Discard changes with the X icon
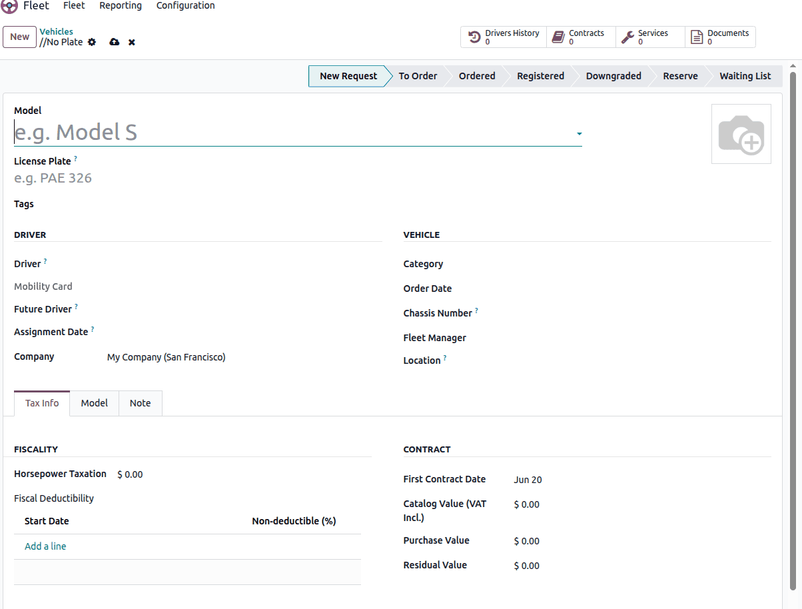The image size is (802, 609). point(132,42)
